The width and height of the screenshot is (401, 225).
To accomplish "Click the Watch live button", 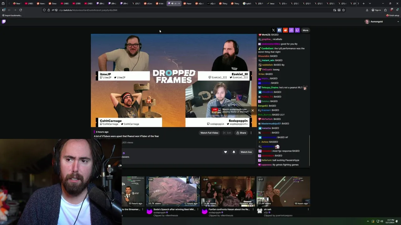I will (246, 152).
